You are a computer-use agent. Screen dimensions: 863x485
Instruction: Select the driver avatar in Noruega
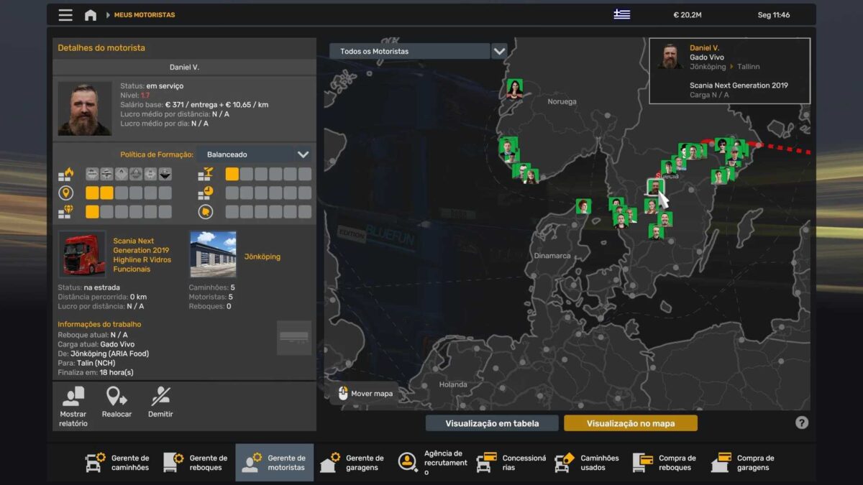(514, 88)
